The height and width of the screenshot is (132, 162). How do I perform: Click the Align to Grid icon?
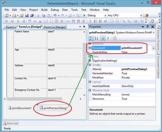tap(6, 21)
